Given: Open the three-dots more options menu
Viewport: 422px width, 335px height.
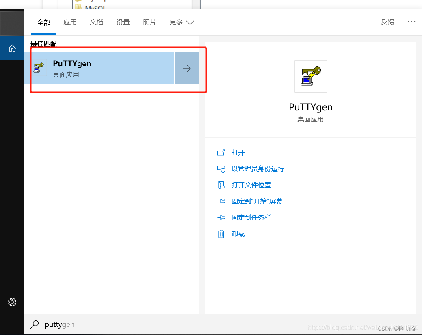Looking at the screenshot, I should tap(411, 22).
